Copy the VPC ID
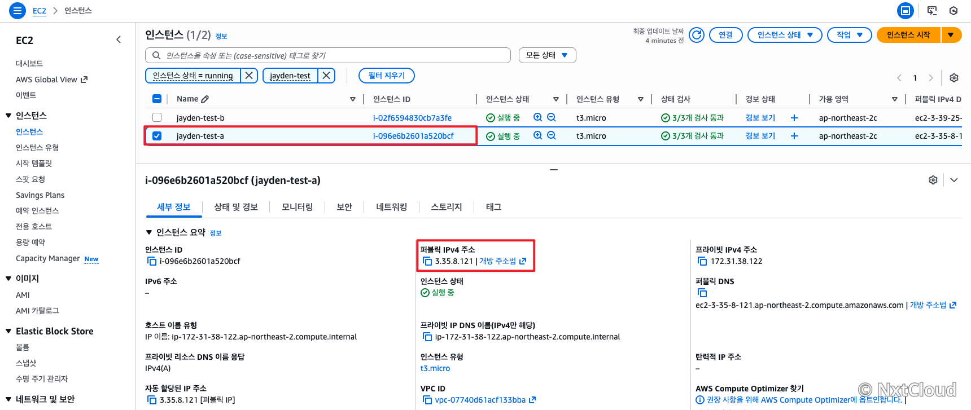Image resolution: width=971 pixels, height=410 pixels. click(x=427, y=400)
